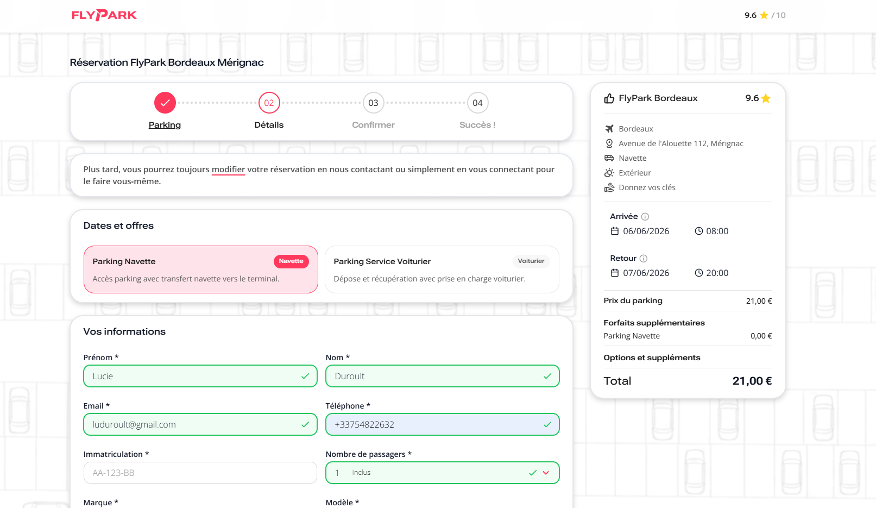Image resolution: width=876 pixels, height=508 pixels.
Task: Click the modifier link
Action: pos(228,170)
